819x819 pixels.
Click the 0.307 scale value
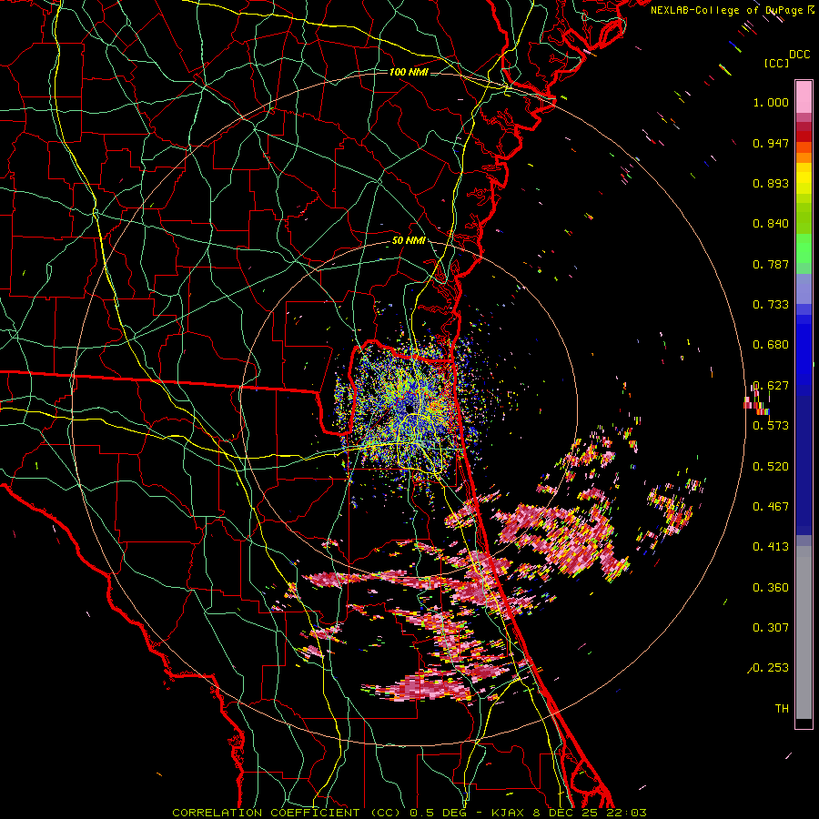[x=771, y=628]
